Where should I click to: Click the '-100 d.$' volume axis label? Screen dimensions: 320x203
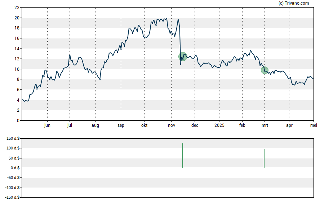click(13, 188)
